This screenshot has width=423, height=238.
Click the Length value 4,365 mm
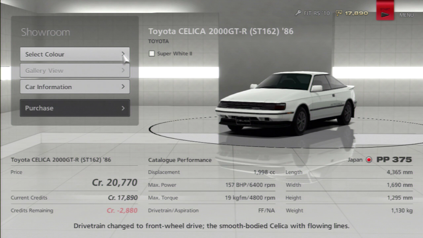pos(399,172)
